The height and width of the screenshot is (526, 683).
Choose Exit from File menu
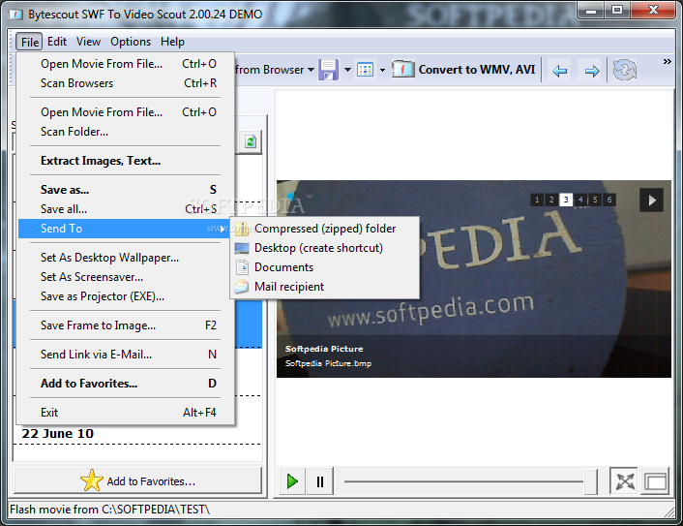[126, 412]
